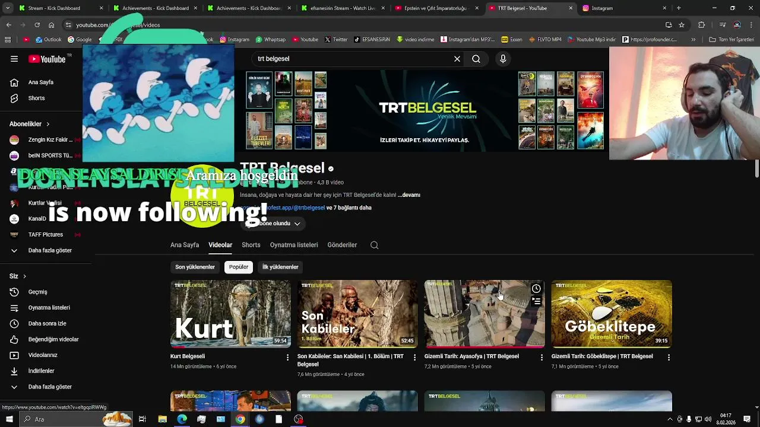
Task: Show hidden system tray icons
Action: (670, 419)
